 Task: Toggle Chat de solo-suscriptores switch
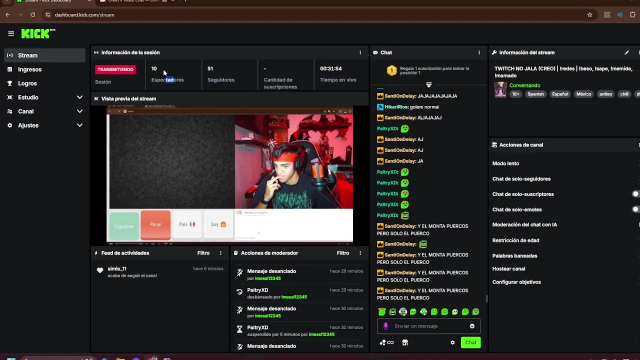[636, 194]
